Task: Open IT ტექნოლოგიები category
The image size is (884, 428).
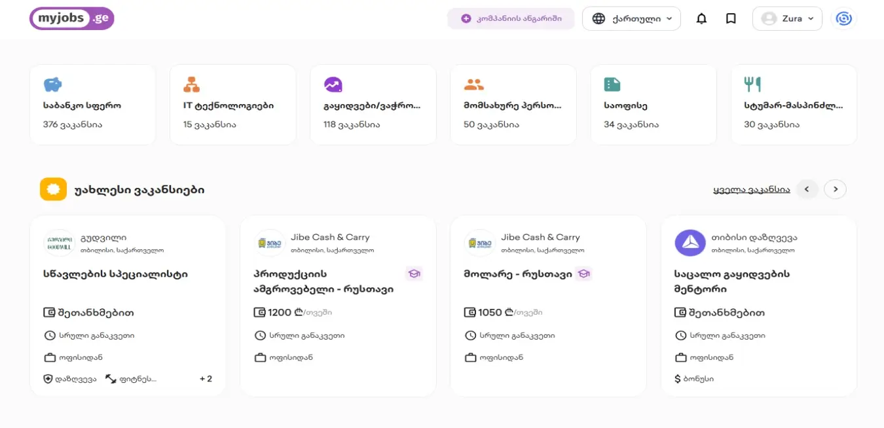Action: pyautogui.click(x=233, y=105)
